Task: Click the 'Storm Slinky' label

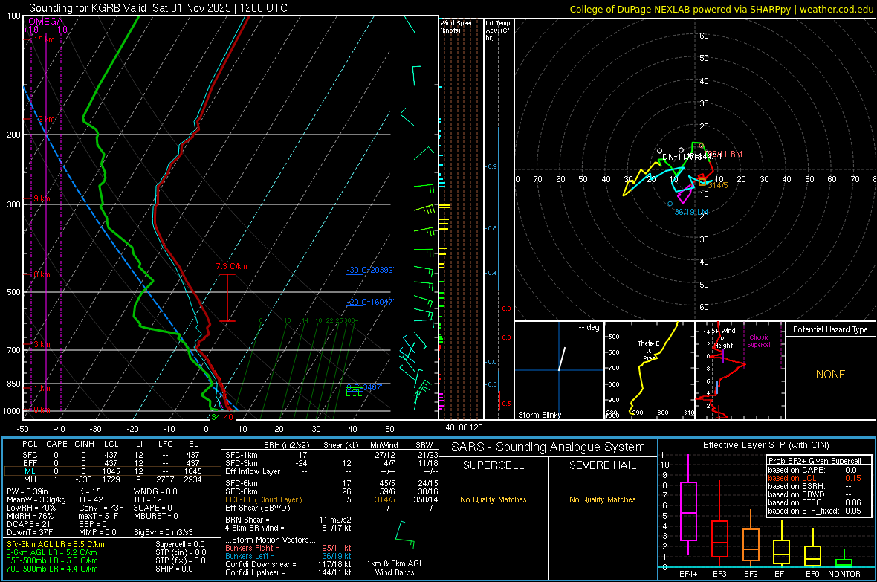Action: [x=539, y=415]
